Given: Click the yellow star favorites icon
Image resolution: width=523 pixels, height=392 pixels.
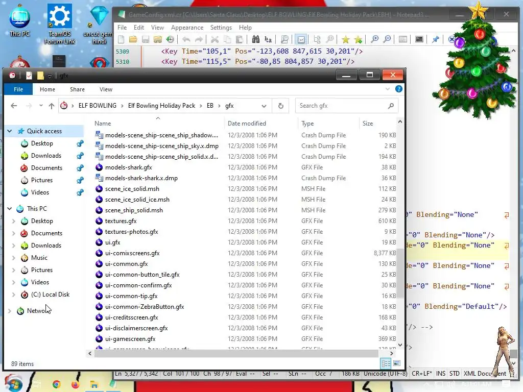Looking at the screenshot, I should coord(346,40).
